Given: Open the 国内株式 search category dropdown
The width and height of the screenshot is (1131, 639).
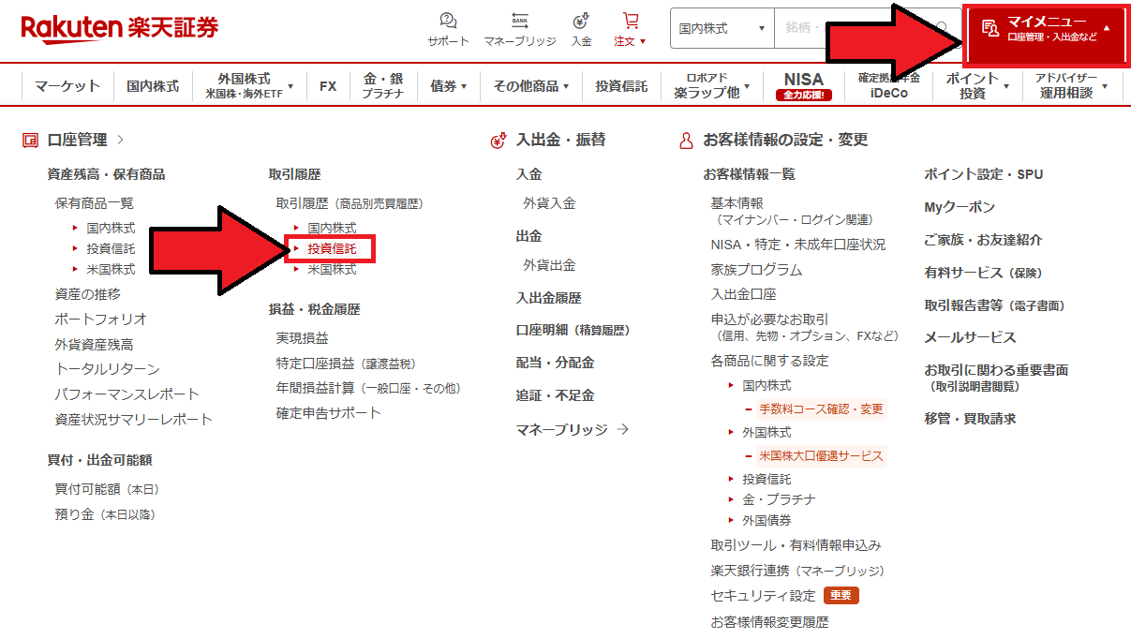Looking at the screenshot, I should click(722, 29).
